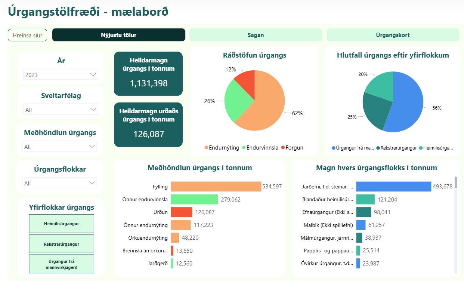This screenshot has height=298, width=464.
Task: Click the red Urðun bar
Action: pos(181,212)
